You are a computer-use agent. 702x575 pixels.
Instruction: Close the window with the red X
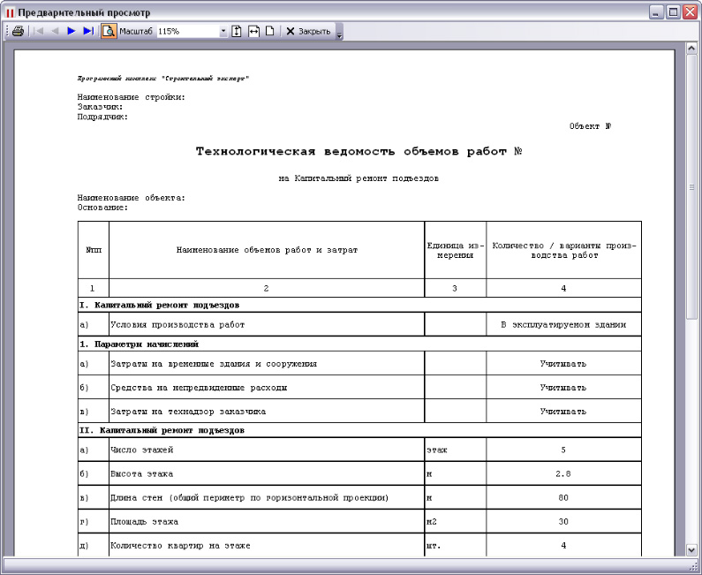(690, 12)
